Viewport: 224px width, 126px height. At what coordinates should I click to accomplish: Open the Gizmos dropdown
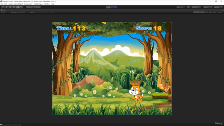[220, 12]
